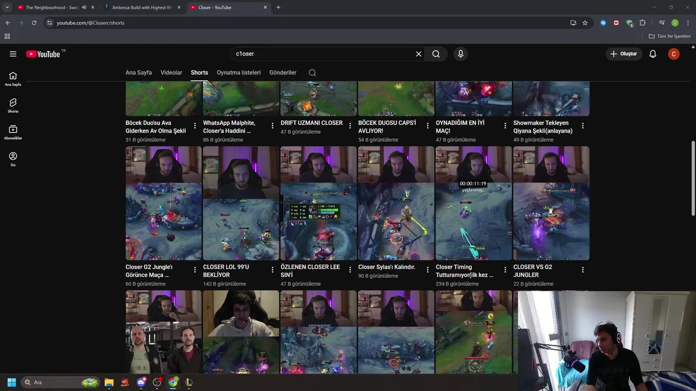Open Ana Sayfa in the left sidebar
696x391 pixels.
[x=13, y=79]
